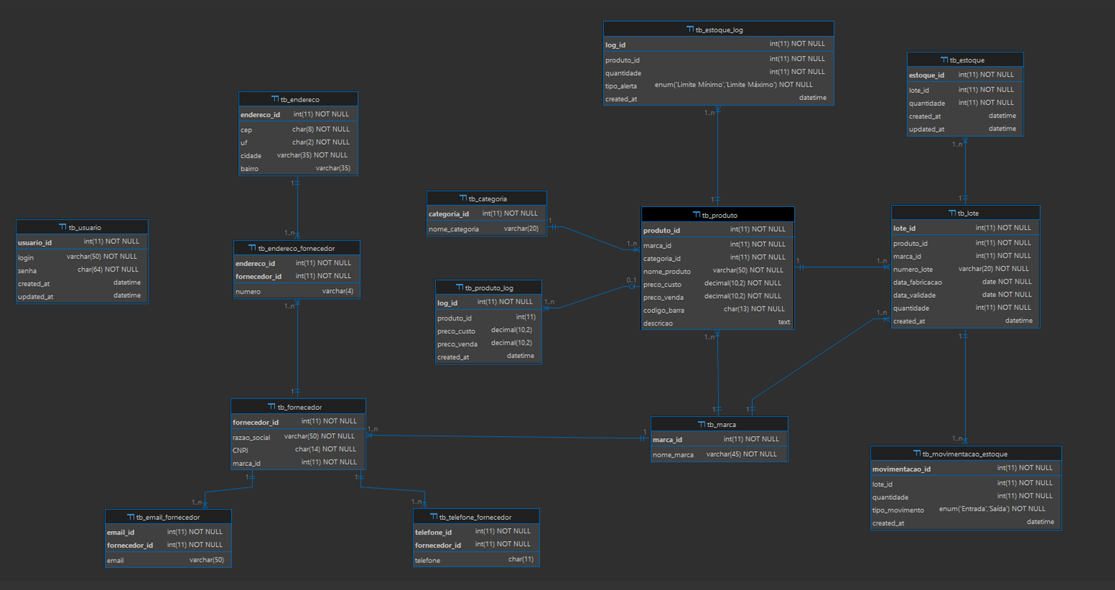Image resolution: width=1115 pixels, height=590 pixels.
Task: Select the descricao text column row
Action: [717, 323]
